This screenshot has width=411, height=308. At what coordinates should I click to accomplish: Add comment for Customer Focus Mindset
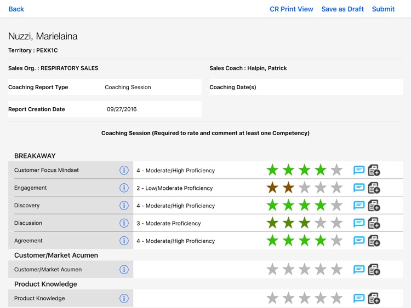[359, 170]
